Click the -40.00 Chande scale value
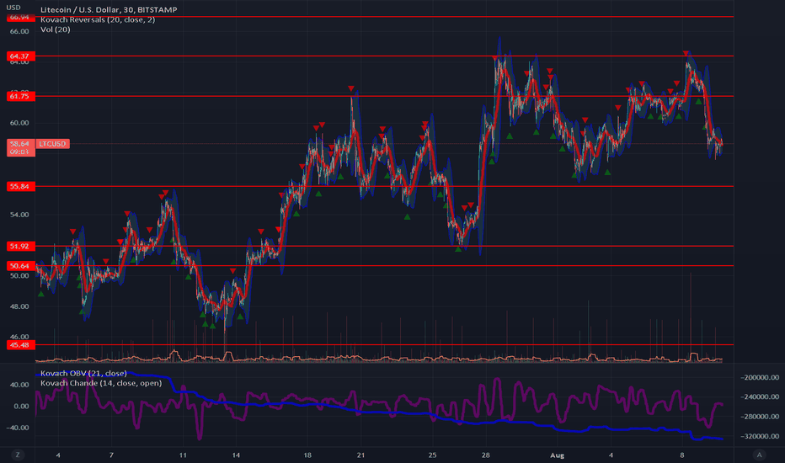Screen dimensions: 785x463 pos(18,428)
